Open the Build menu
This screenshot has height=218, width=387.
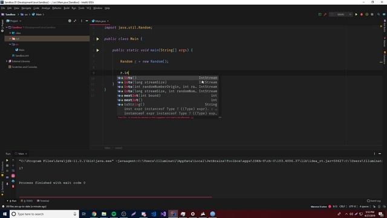pyautogui.click(x=67, y=8)
